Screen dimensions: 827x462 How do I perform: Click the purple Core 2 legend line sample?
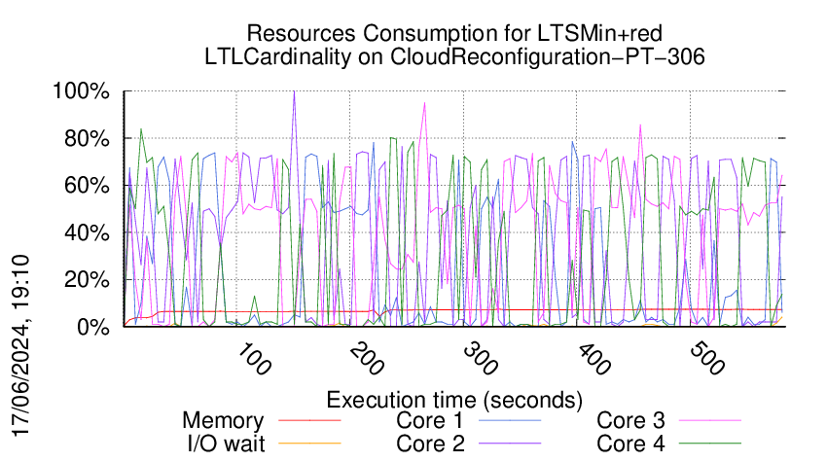(510, 444)
